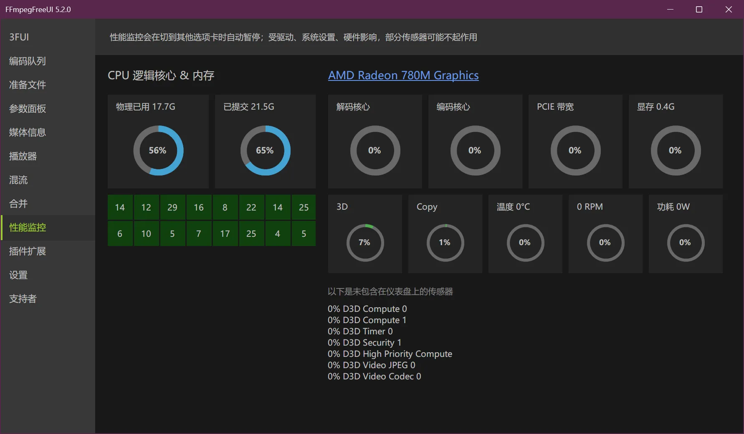Screen dimensions: 744x434
Task: Click the AMD Radeon 780M Graphics link
Action: (x=403, y=75)
